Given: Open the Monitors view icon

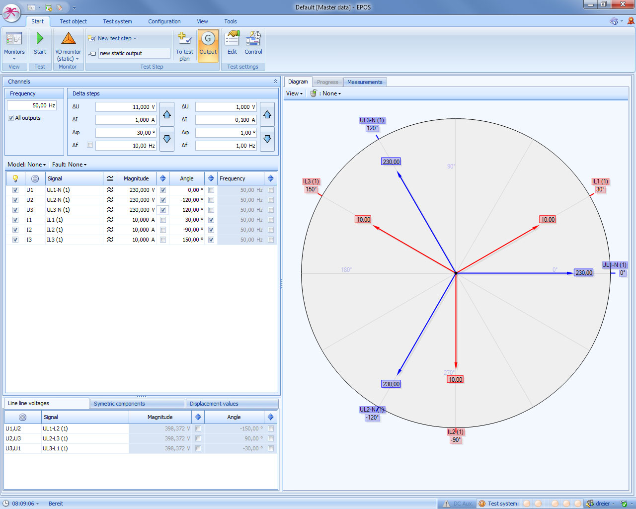Looking at the screenshot, I should [14, 39].
